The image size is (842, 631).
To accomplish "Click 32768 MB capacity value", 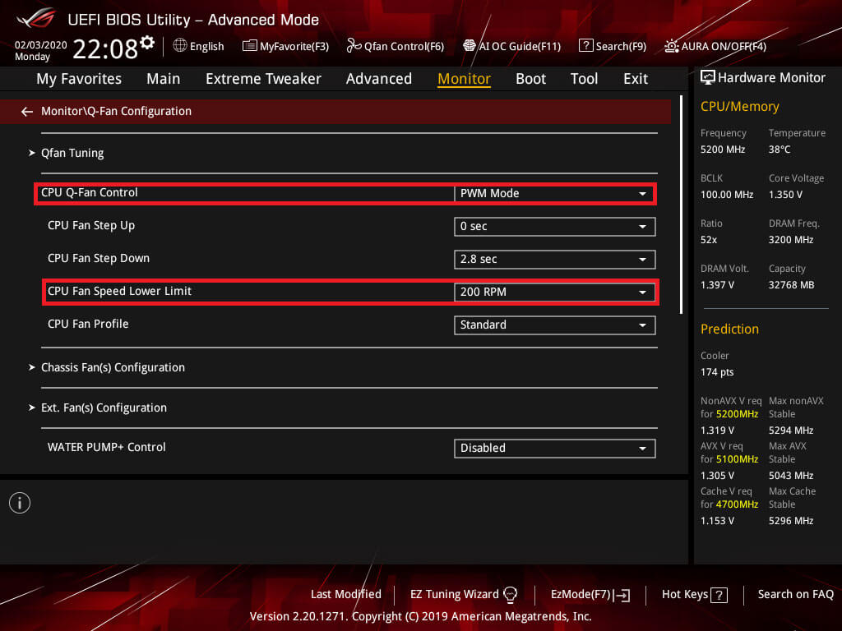I will click(x=792, y=285).
